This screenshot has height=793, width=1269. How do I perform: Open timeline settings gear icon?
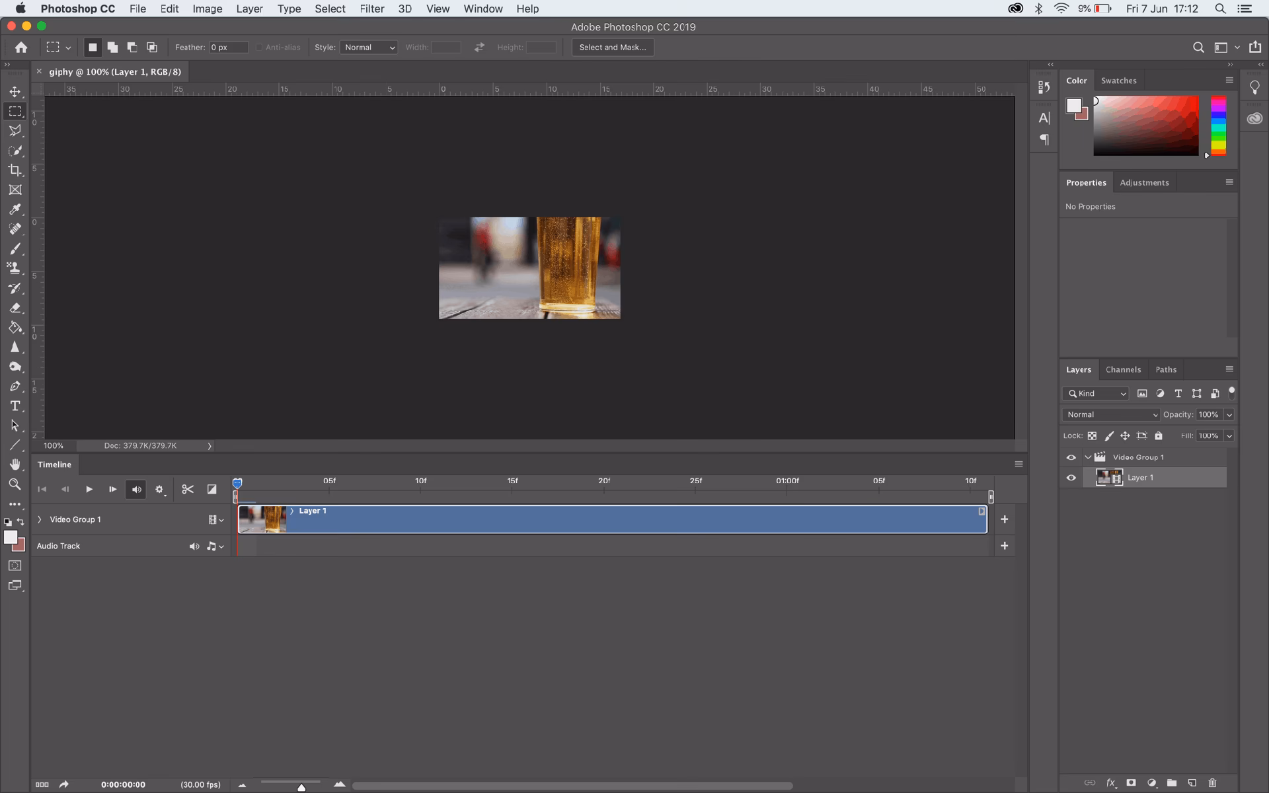tap(159, 489)
